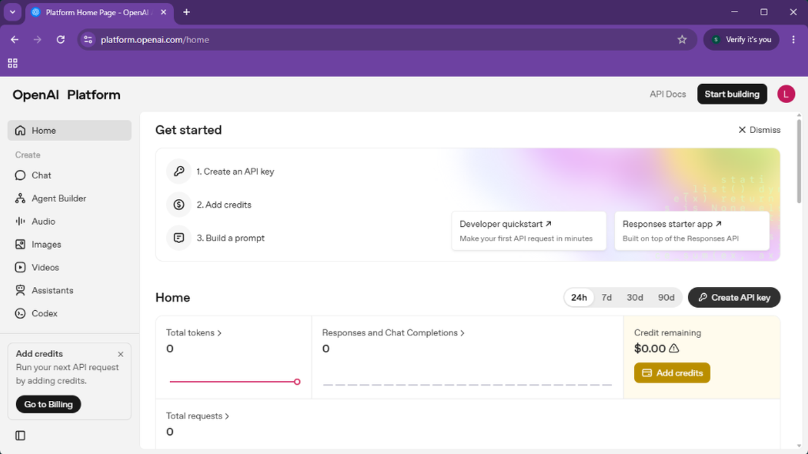This screenshot has height=454, width=808.
Task: Click the yellow Add credits button
Action: coord(672,373)
